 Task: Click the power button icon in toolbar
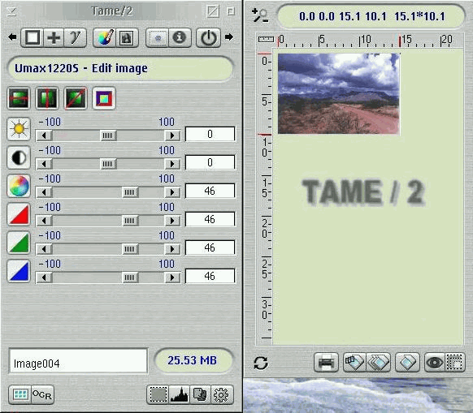point(208,37)
